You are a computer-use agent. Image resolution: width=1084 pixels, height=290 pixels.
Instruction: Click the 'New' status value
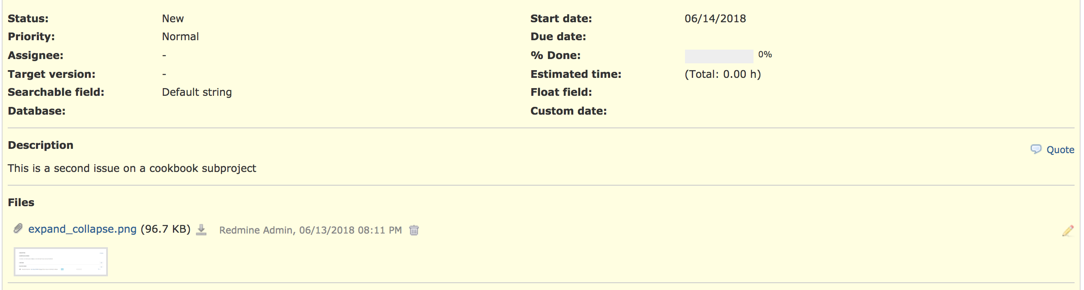click(x=173, y=18)
